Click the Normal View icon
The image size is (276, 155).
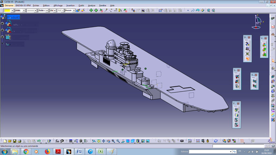[x=123, y=141]
